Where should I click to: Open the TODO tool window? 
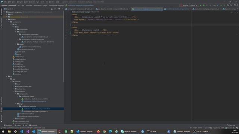point(18,125)
